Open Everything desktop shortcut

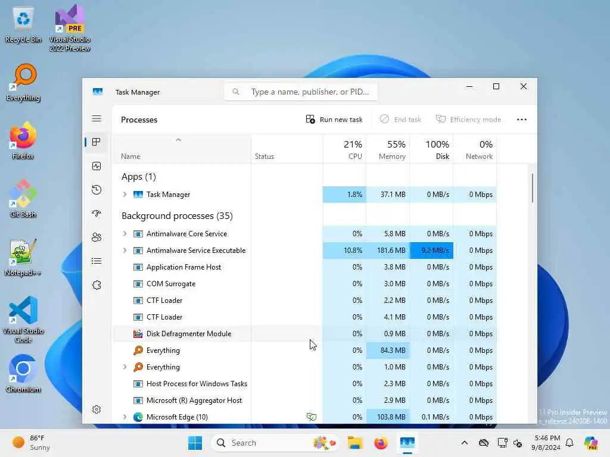[x=23, y=83]
